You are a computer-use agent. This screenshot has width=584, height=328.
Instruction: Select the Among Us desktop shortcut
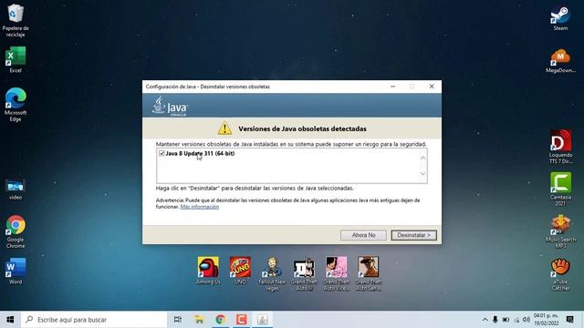(208, 271)
